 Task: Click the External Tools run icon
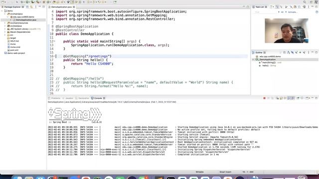pos(38,2)
